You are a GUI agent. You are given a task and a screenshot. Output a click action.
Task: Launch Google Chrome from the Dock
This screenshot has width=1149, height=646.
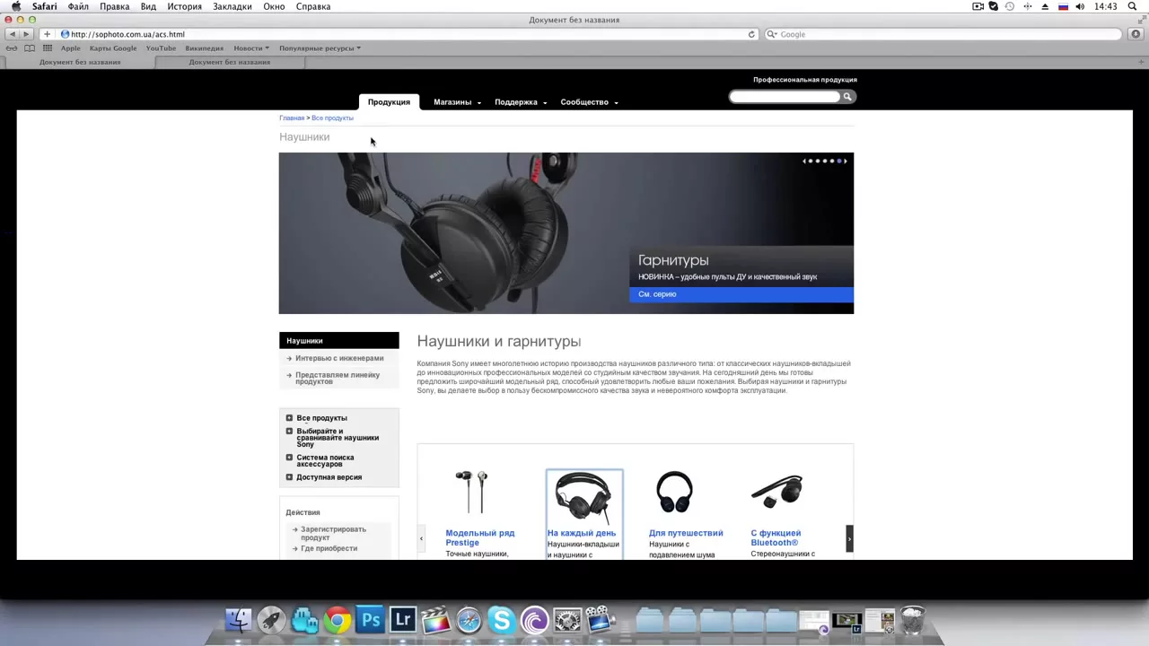(338, 620)
